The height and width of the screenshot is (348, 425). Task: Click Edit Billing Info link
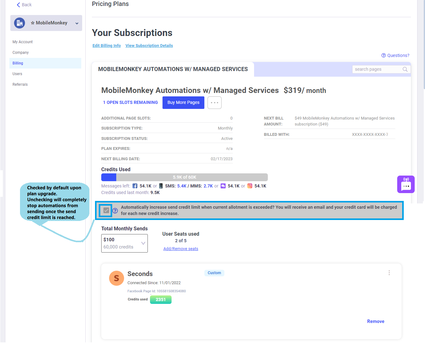pyautogui.click(x=107, y=46)
